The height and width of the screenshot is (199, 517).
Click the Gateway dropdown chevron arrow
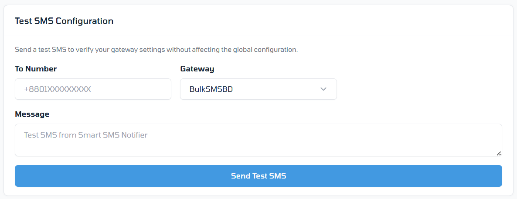323,89
